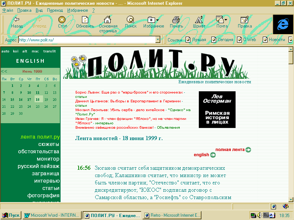The width and height of the screenshot is (294, 220).
Task: Click the arrow icon beside полная лента
Action: (248, 150)
